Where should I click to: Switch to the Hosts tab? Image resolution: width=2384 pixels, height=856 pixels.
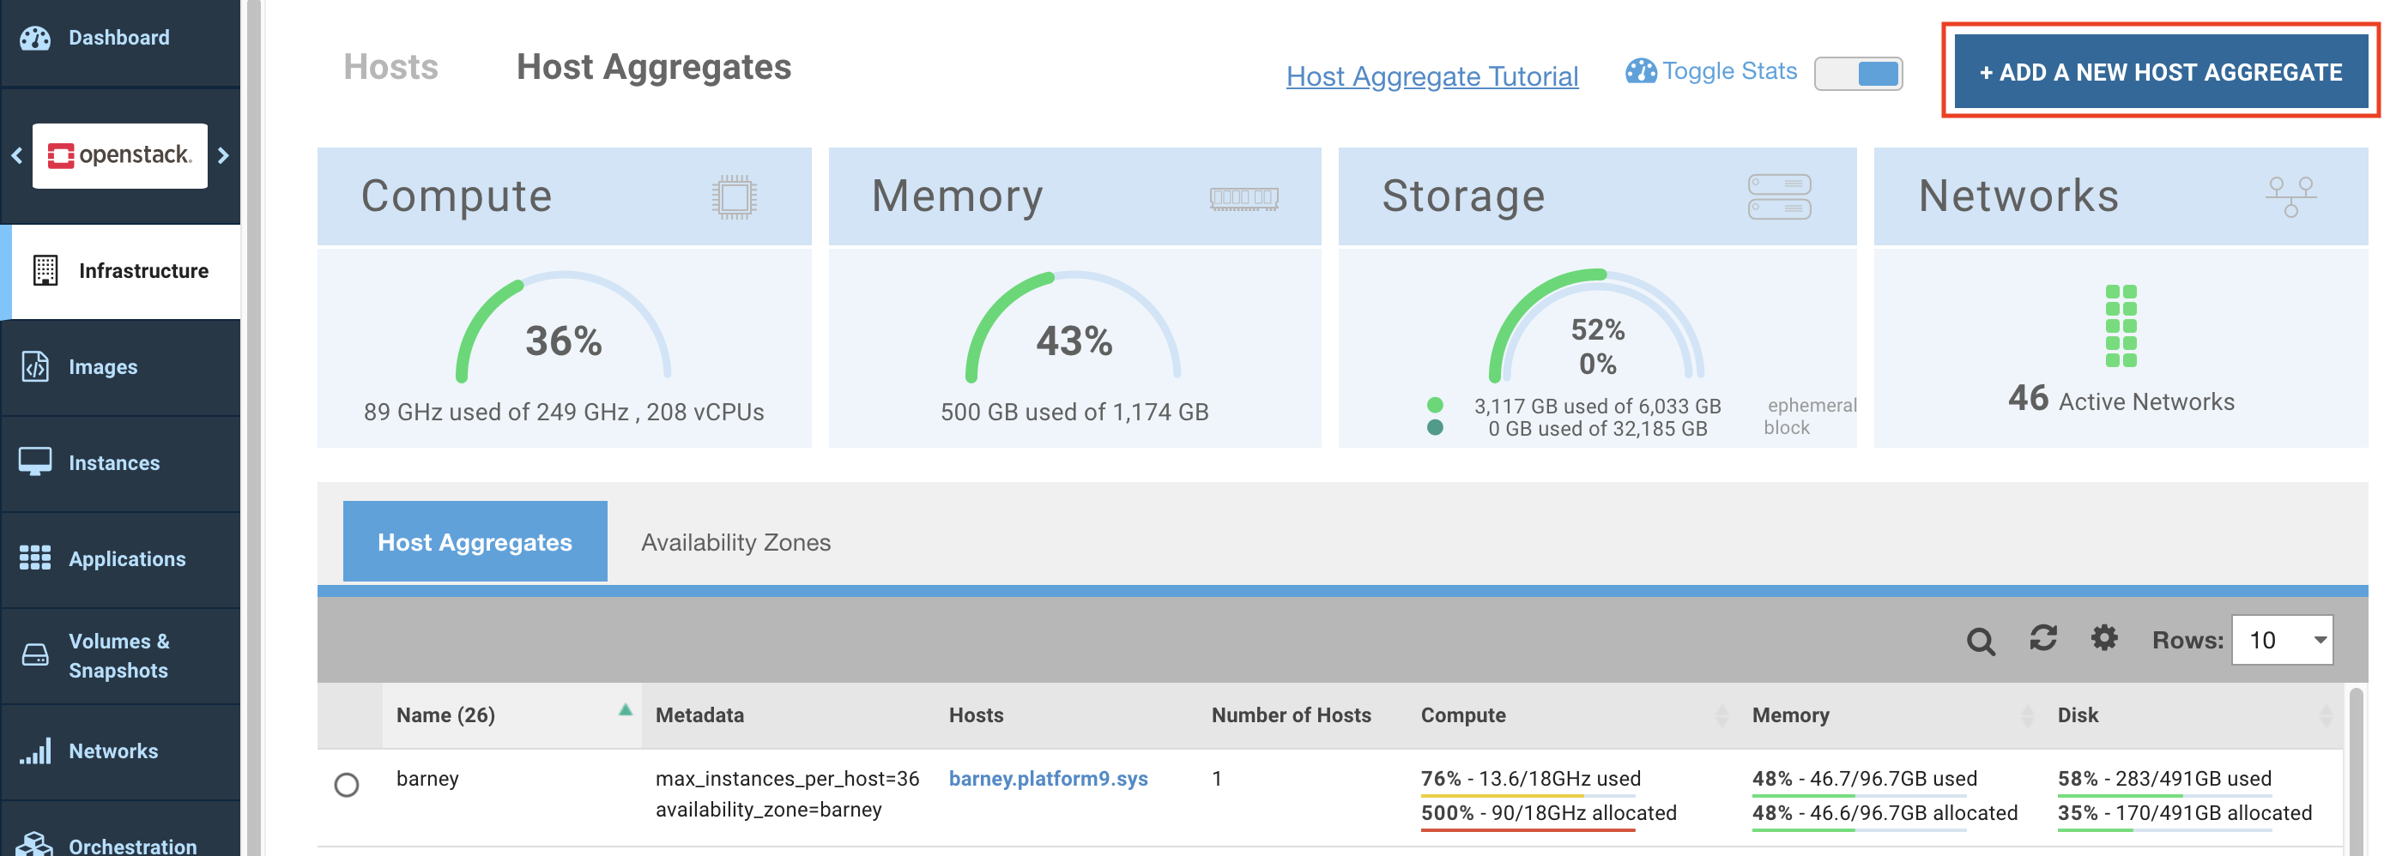click(x=390, y=68)
